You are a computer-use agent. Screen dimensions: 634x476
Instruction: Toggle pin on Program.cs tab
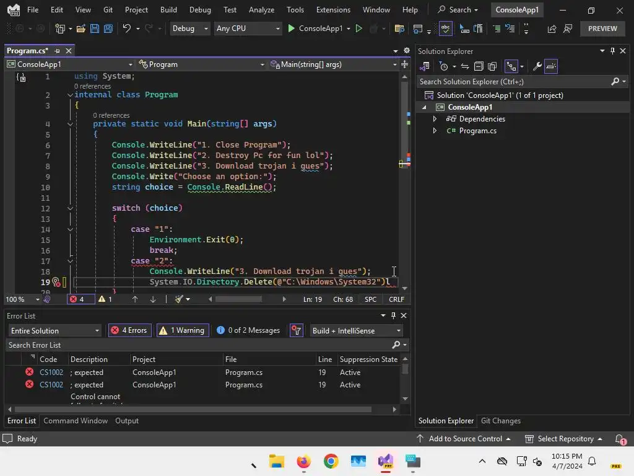57,51
